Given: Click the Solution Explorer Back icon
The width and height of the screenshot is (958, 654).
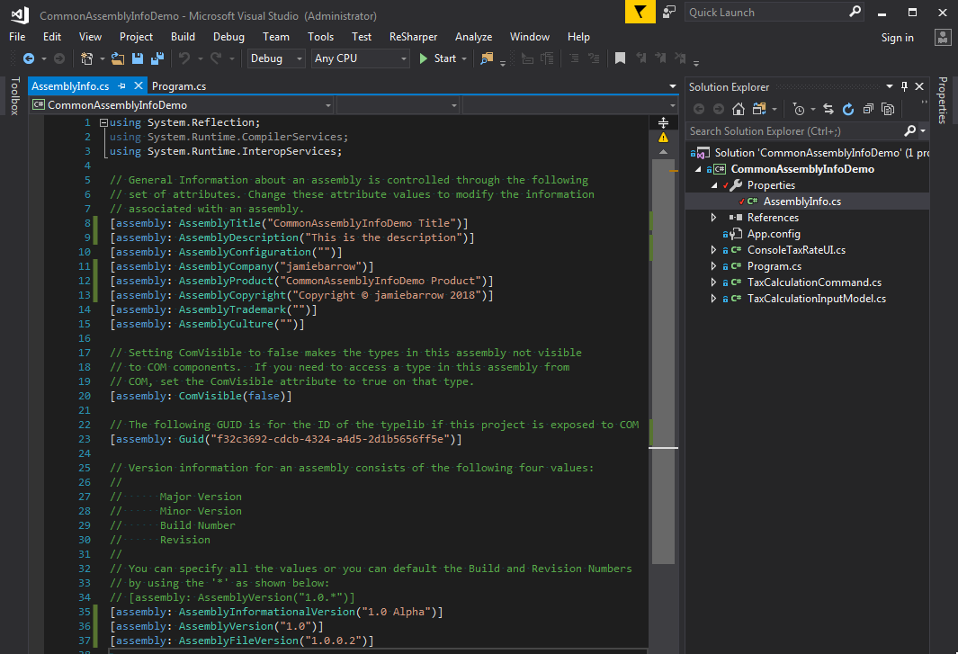Looking at the screenshot, I should pos(699,109).
